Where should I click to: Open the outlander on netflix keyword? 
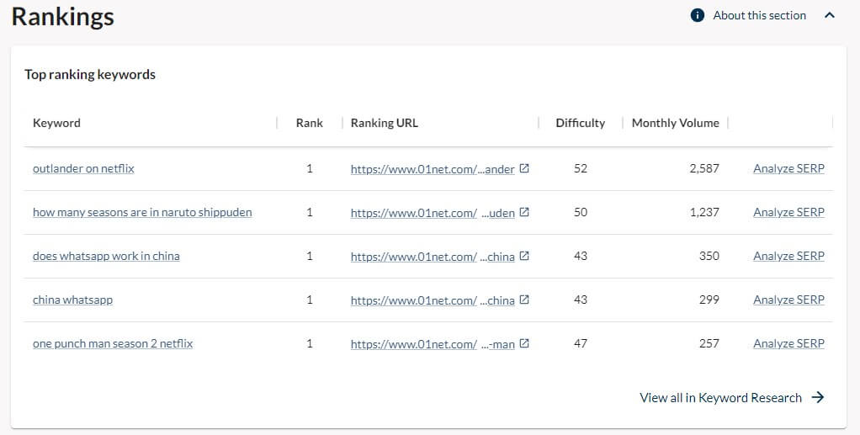[83, 168]
